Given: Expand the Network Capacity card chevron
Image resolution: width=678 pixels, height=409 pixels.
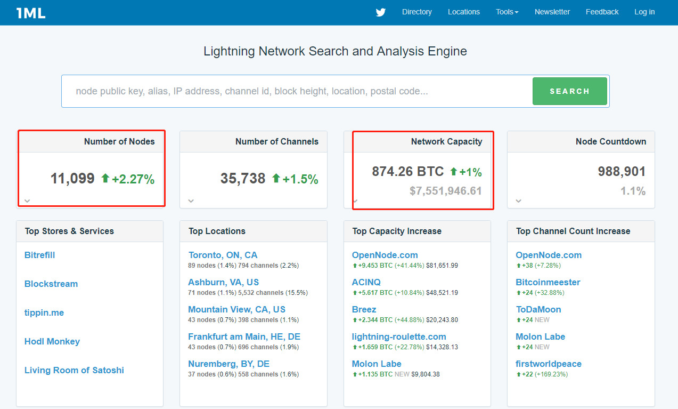Looking at the screenshot, I should coord(355,201).
